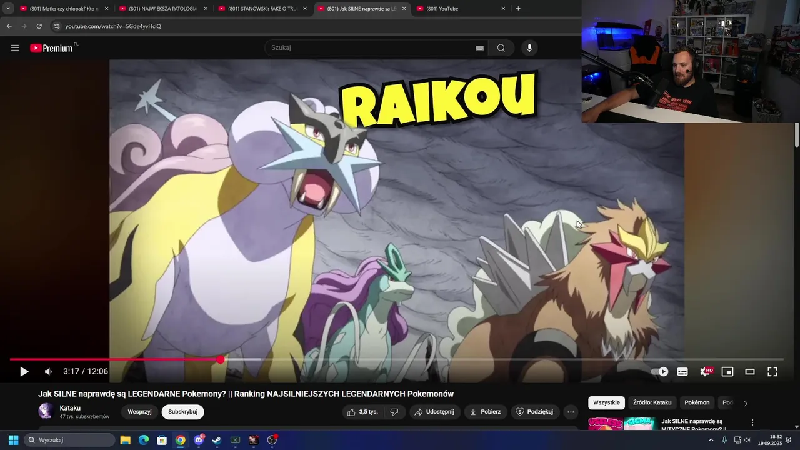Image resolution: width=800 pixels, height=450 pixels.
Task: Click the magnifier search button
Action: pos(501,48)
